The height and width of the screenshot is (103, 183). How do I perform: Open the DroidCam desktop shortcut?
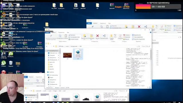pyautogui.click(x=11, y=54)
